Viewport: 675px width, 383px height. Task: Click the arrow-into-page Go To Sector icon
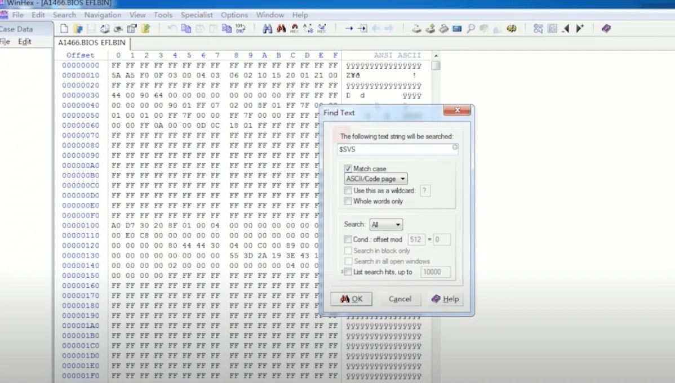(x=362, y=28)
